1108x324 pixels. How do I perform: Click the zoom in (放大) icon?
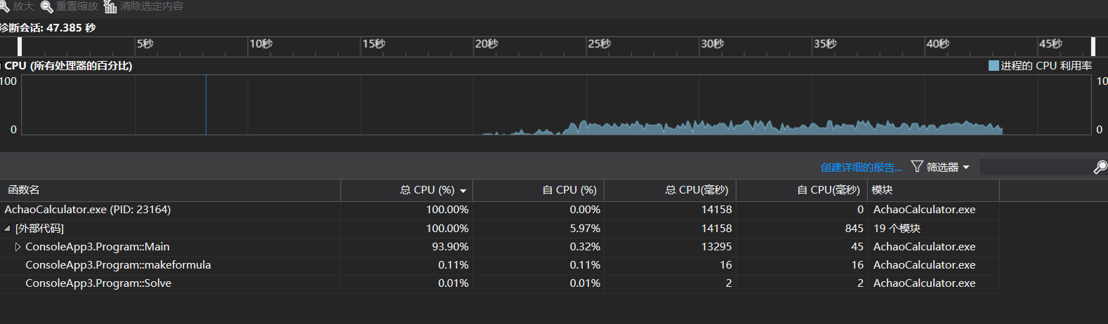click(4, 6)
